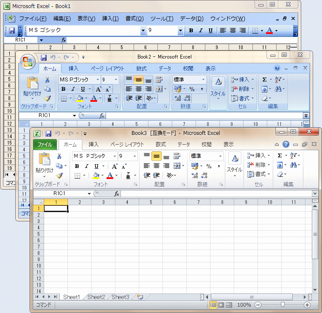Open ツール(T) menu in Book1 window
This screenshot has width=322, height=313.
click(162, 19)
